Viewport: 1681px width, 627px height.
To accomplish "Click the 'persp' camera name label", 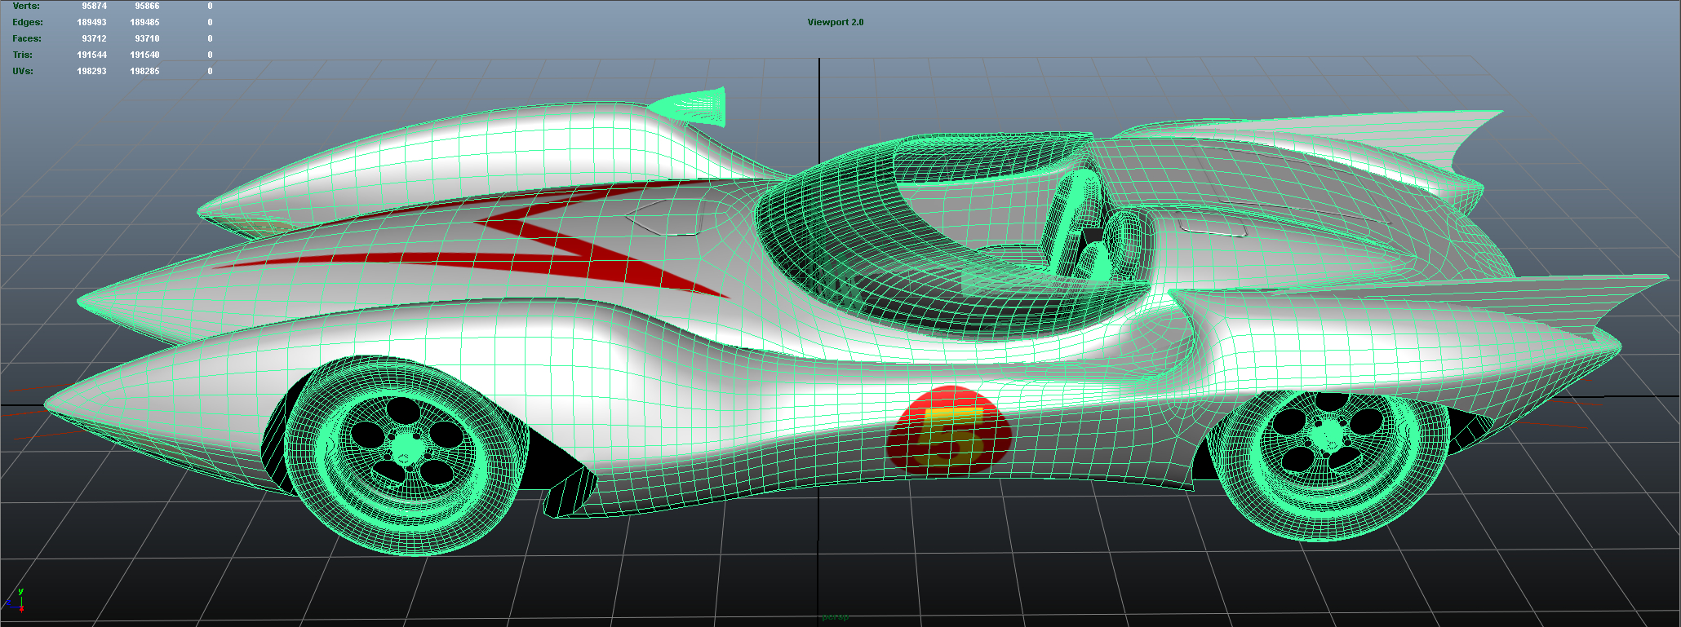I will point(835,617).
